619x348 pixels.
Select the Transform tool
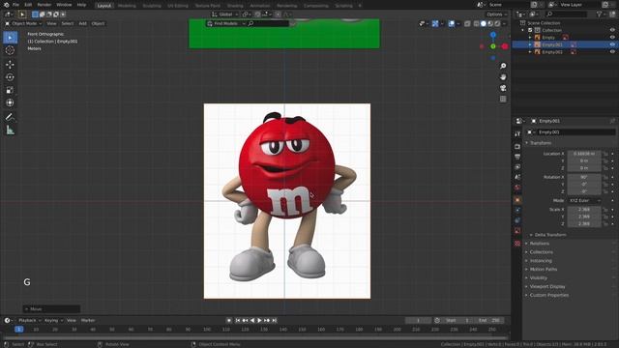(11, 102)
